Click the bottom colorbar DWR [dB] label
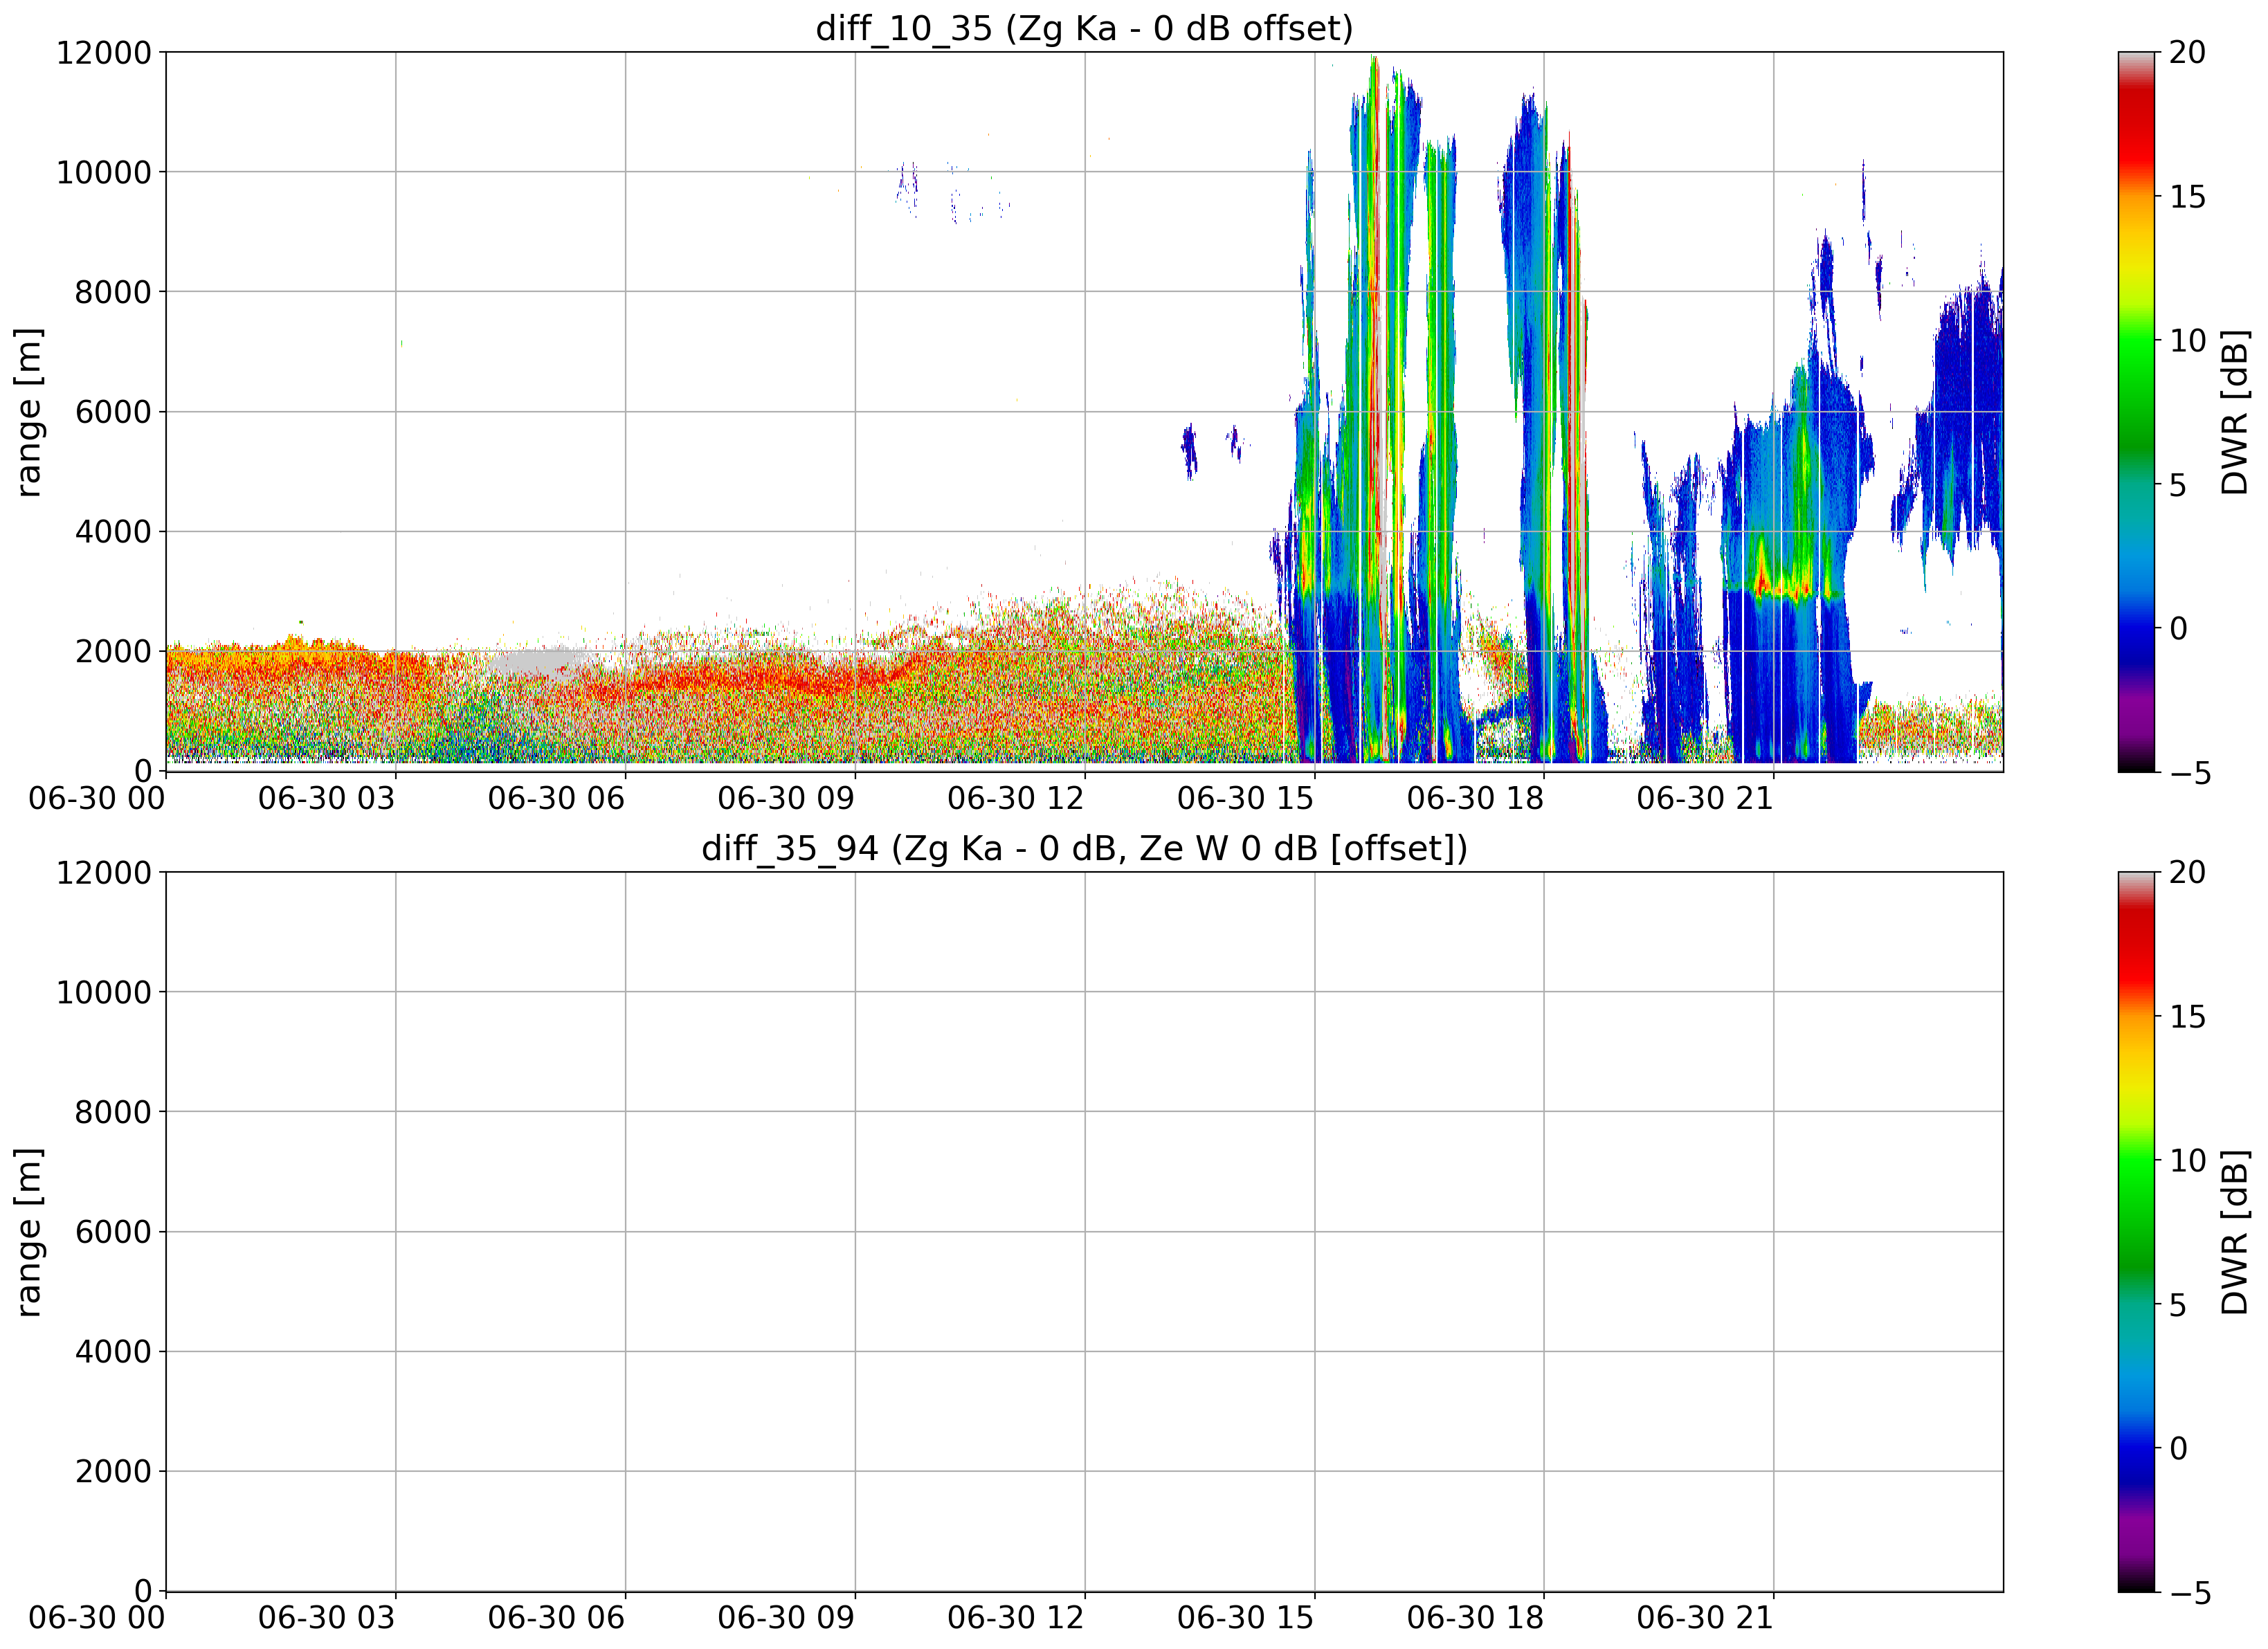Screen dimensions: 2268x1649 pyautogui.click(x=2234, y=1232)
